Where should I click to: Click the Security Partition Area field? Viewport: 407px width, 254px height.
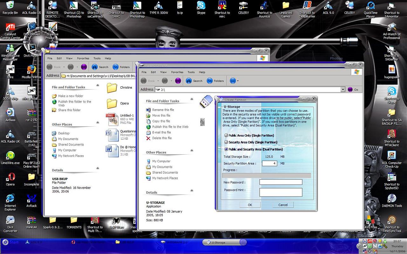[269, 164]
